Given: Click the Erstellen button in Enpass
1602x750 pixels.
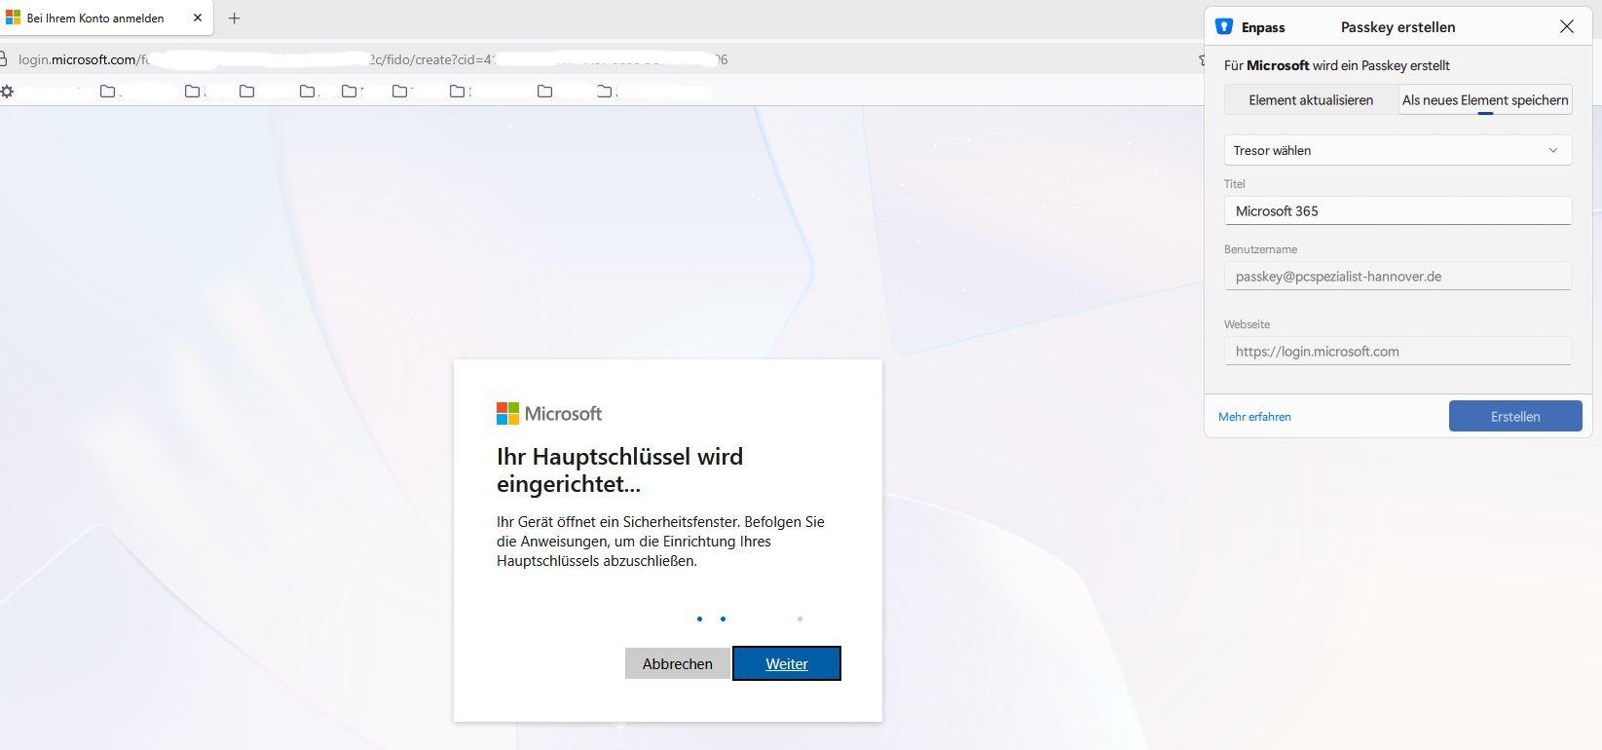Looking at the screenshot, I should click(x=1515, y=416).
